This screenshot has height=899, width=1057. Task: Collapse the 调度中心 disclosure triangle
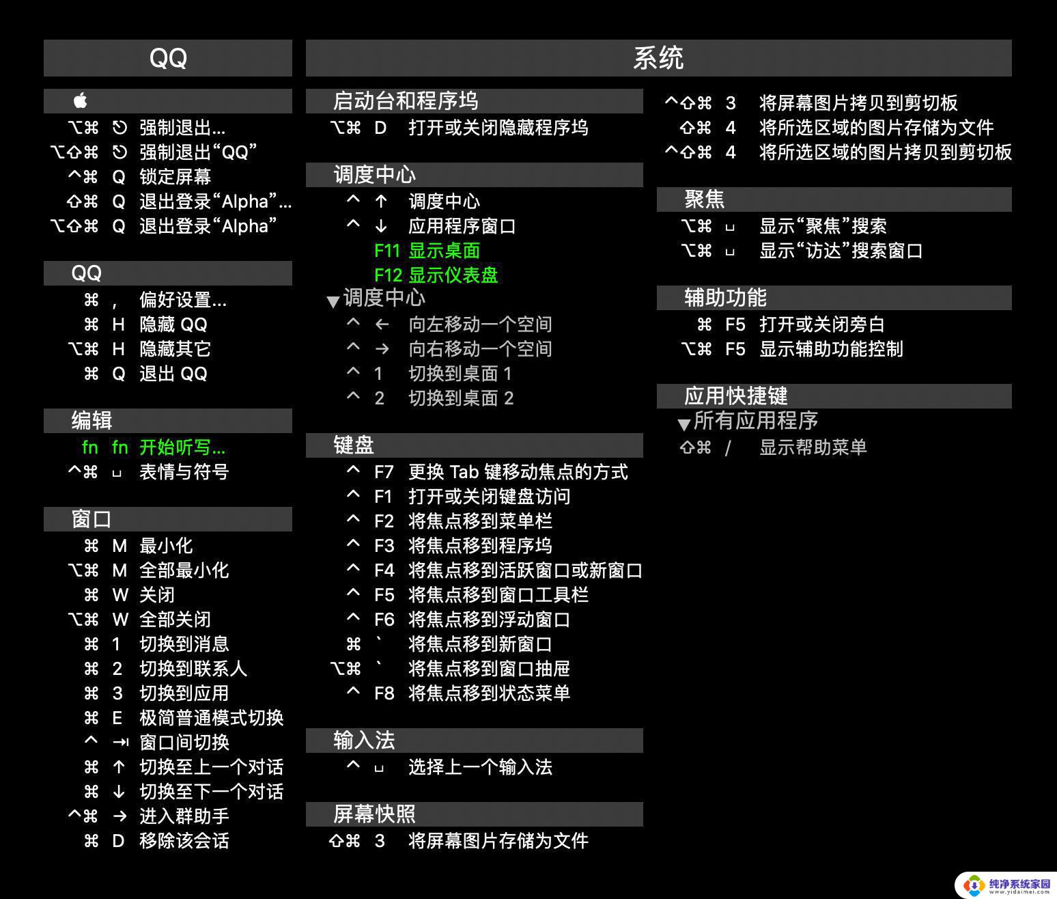coord(333,301)
